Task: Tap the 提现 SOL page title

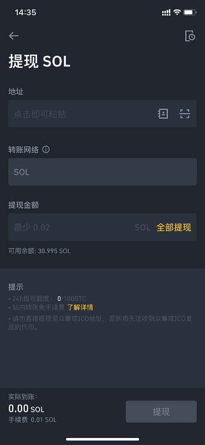Action: pos(39,61)
